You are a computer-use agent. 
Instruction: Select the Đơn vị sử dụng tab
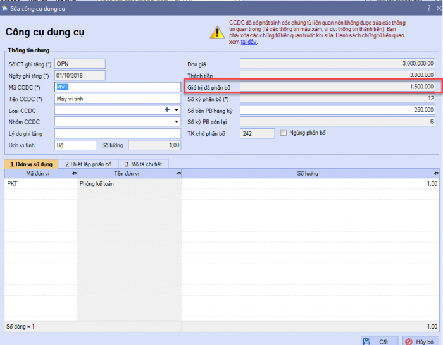point(31,164)
